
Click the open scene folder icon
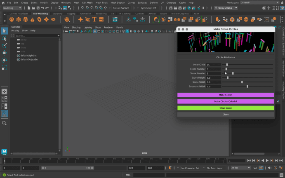coord(33,8)
